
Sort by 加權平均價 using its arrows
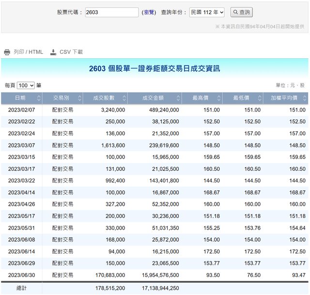coord(304,98)
